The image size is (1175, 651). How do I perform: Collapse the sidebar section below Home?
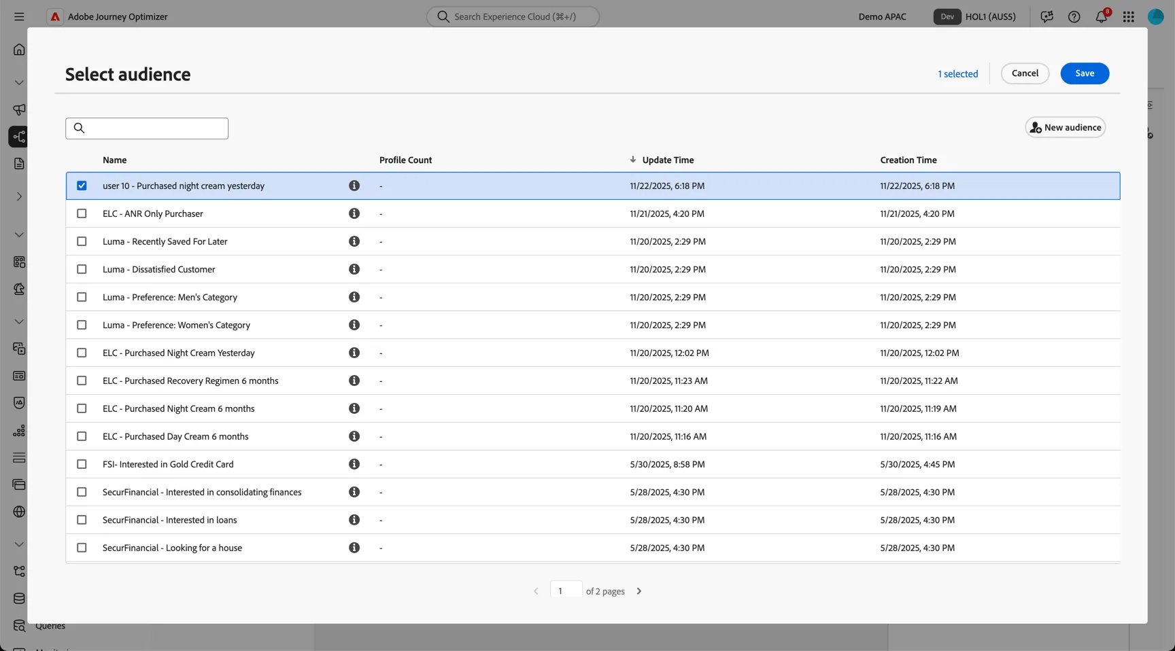(x=19, y=82)
